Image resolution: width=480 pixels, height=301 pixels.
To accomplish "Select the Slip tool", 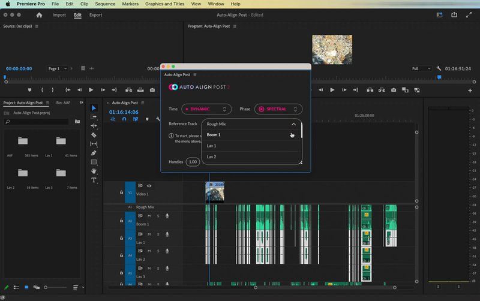I will pos(94,144).
